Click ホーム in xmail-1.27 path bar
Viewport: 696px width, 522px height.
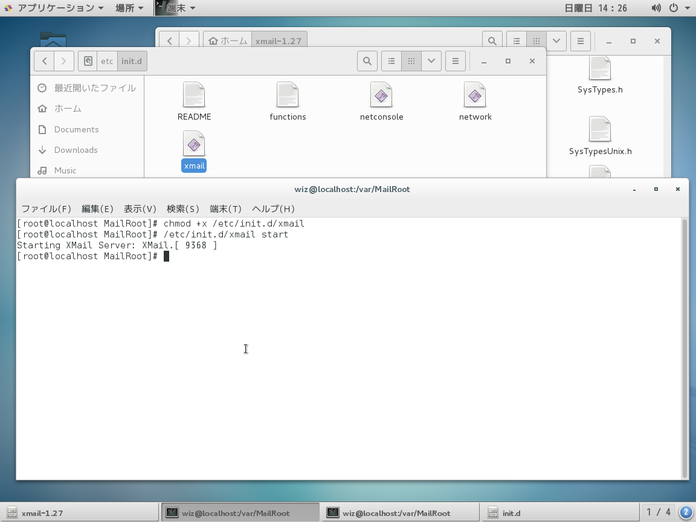point(228,41)
